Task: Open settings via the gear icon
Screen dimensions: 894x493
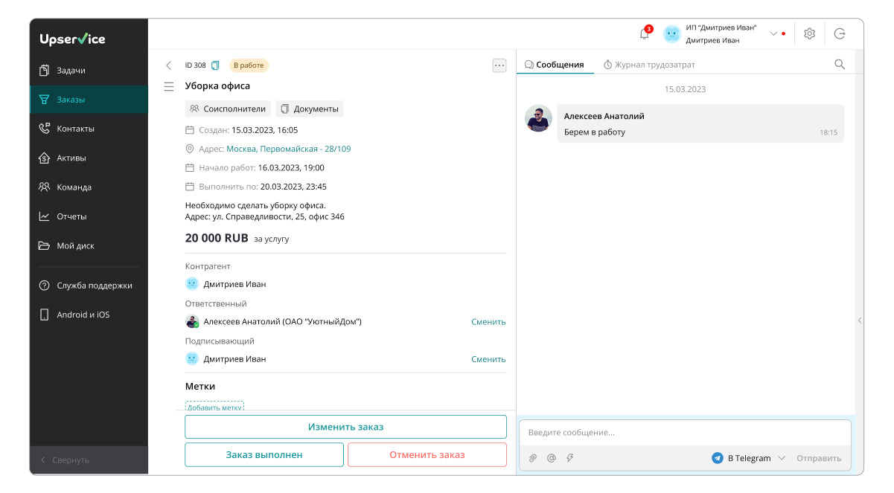Action: [x=810, y=33]
